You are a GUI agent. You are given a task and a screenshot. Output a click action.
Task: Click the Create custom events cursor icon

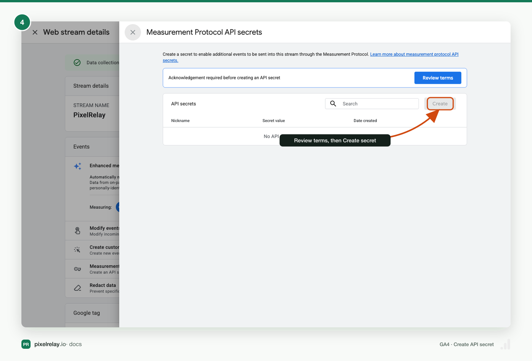tap(77, 250)
